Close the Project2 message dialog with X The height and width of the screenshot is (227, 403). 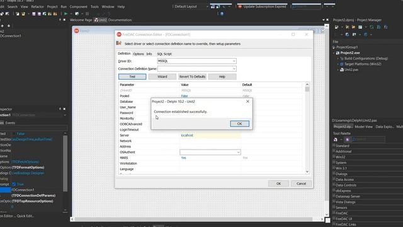(247, 102)
